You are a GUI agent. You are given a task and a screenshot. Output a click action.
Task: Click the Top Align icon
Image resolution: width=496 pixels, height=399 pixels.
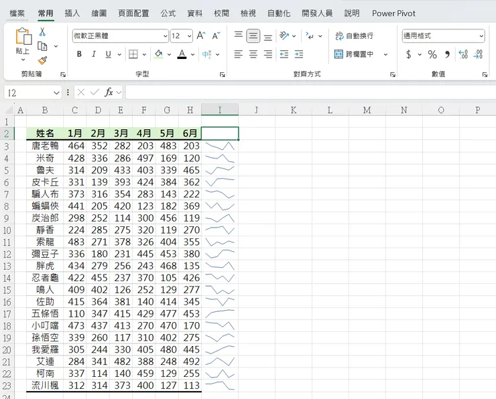(x=239, y=34)
